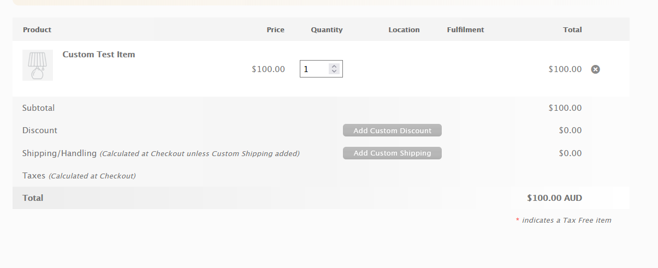The width and height of the screenshot is (658, 268).
Task: Click the Quantity column header
Action: pos(327,30)
